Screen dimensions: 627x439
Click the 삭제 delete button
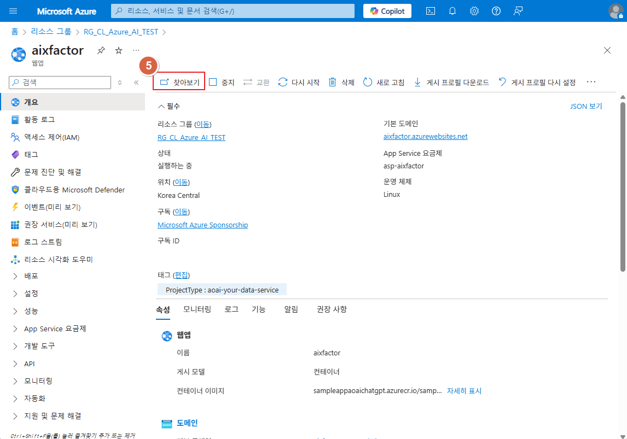pos(341,83)
